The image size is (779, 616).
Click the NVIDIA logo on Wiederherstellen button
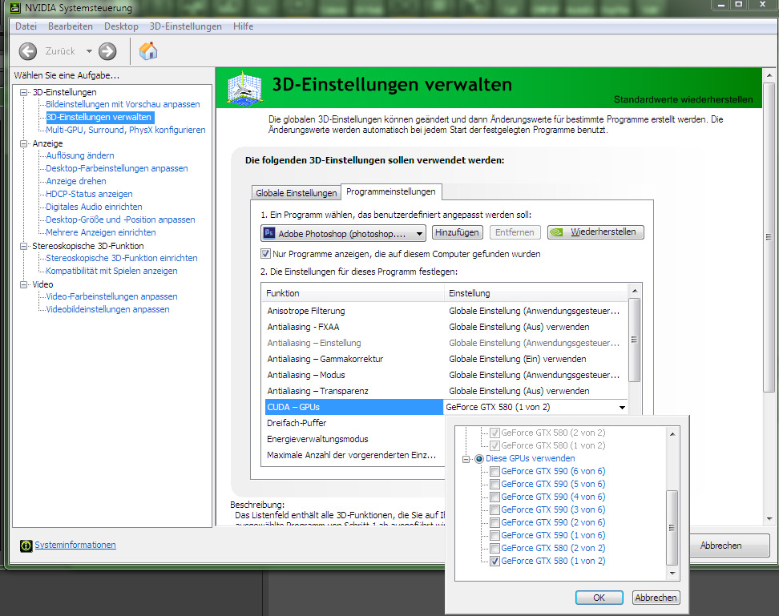pyautogui.click(x=557, y=232)
